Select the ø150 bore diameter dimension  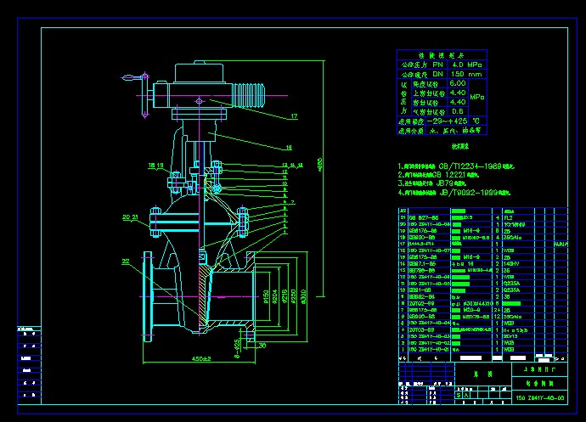click(266, 296)
